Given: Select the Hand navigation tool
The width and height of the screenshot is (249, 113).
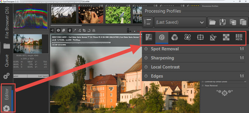Looking at the screenshot, I should [70, 30].
